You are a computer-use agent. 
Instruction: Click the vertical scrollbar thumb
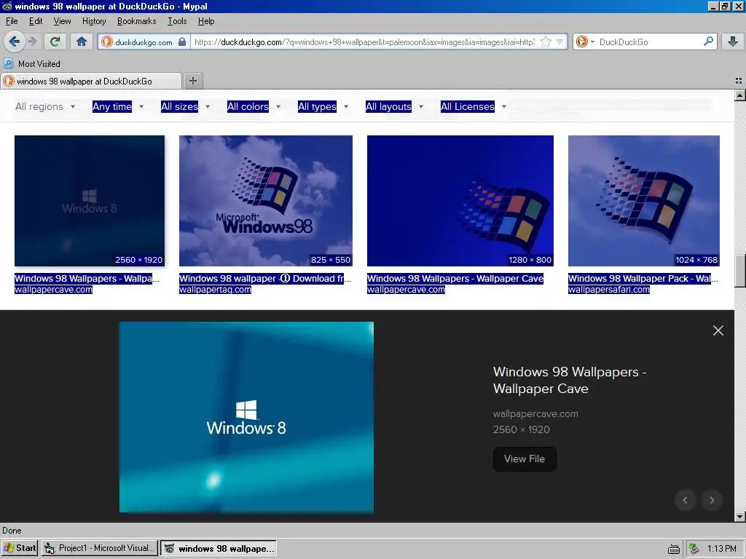click(740, 271)
